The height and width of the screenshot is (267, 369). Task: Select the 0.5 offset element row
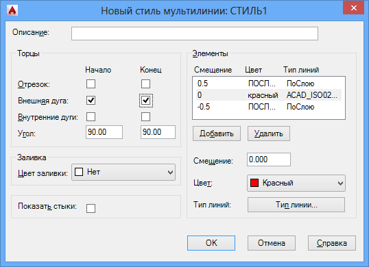pyautogui.click(x=269, y=84)
